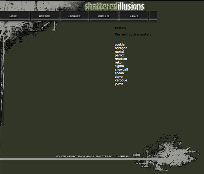Click yumz at the roster's end

coord(119,84)
